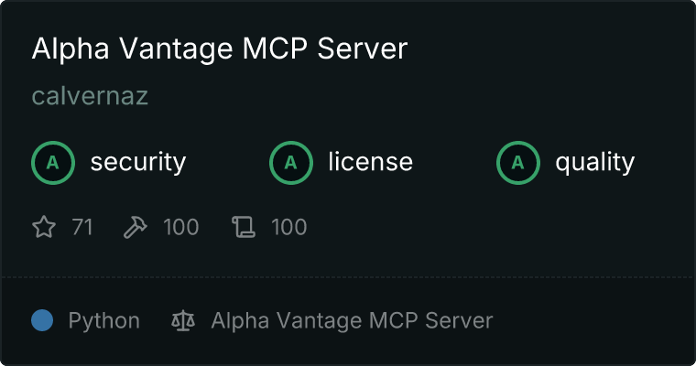696x366 pixels.
Task: Click the quality grade A badge
Action: click(x=518, y=163)
